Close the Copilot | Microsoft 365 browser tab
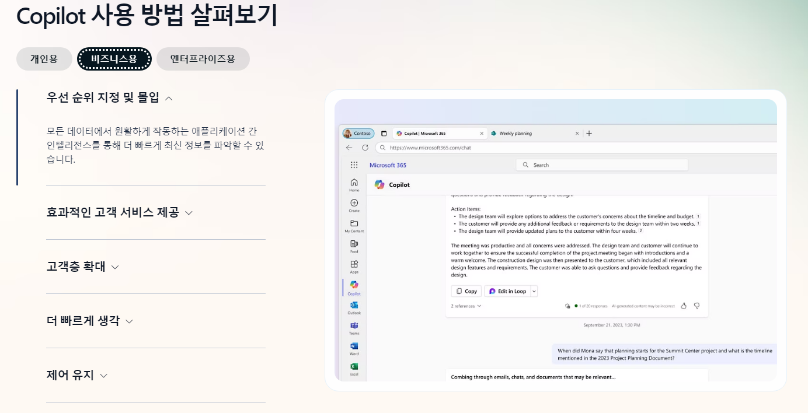 click(x=482, y=133)
